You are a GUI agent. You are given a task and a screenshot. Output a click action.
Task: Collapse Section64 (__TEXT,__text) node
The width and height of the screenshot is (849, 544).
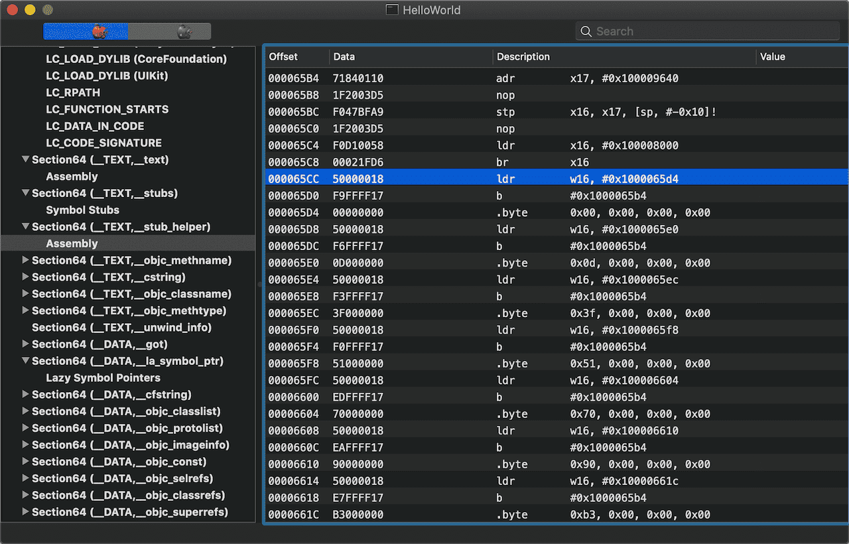[x=26, y=159]
